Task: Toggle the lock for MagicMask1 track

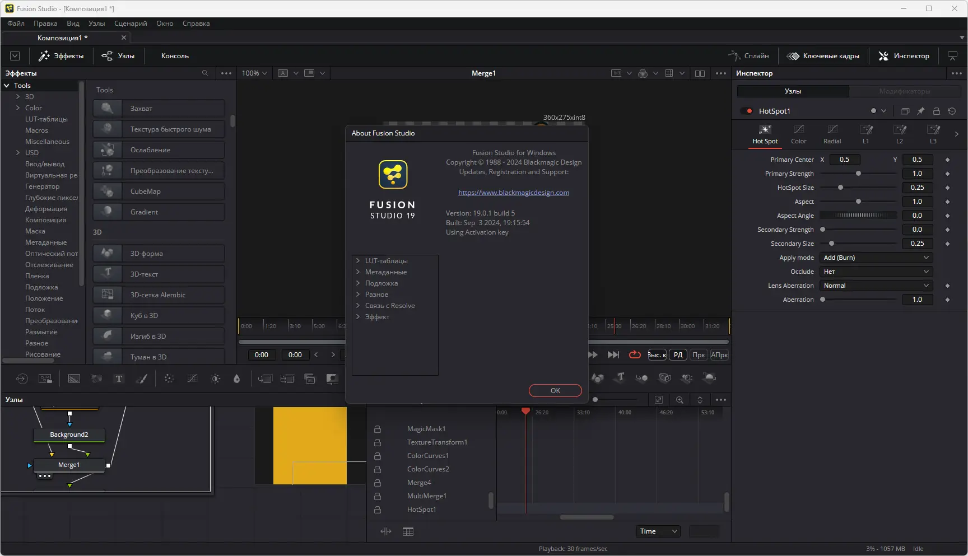Action: pos(378,429)
